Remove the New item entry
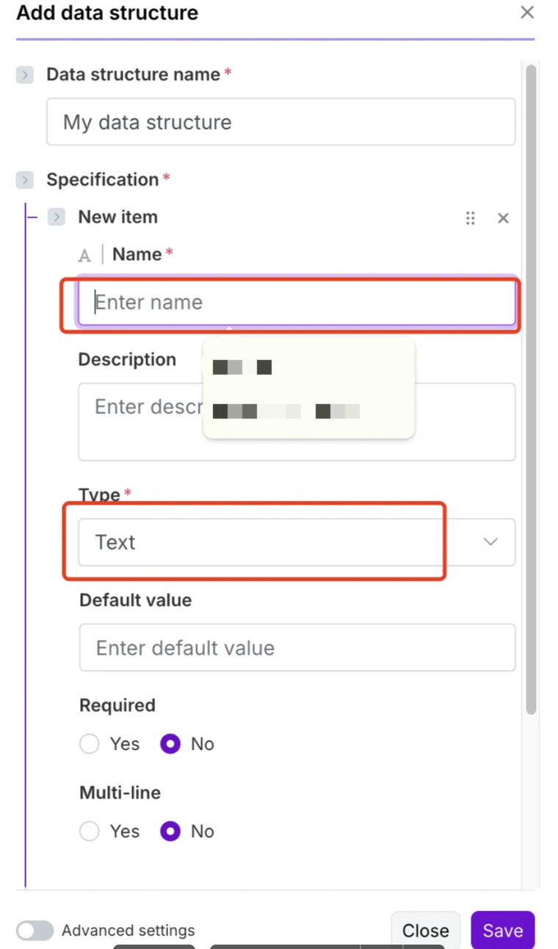 503,218
